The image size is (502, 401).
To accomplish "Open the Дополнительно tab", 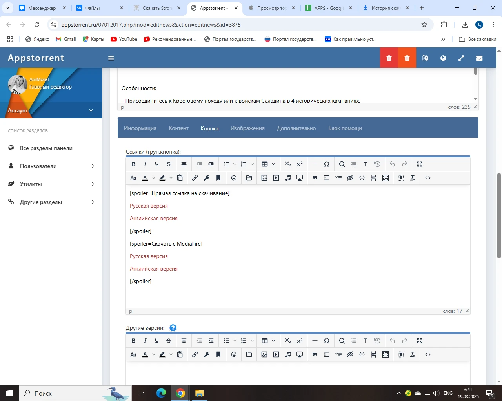I will (296, 128).
